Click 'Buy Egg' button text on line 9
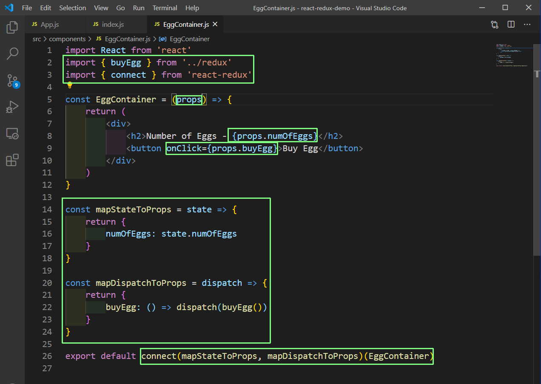The image size is (541, 384). [300, 148]
